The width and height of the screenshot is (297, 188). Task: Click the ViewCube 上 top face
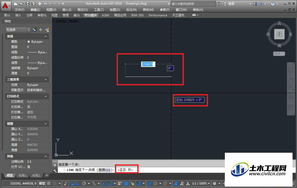click(279, 34)
